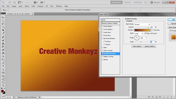Enable the Satin checkbox
The image size is (176, 99).
coord(103,48)
